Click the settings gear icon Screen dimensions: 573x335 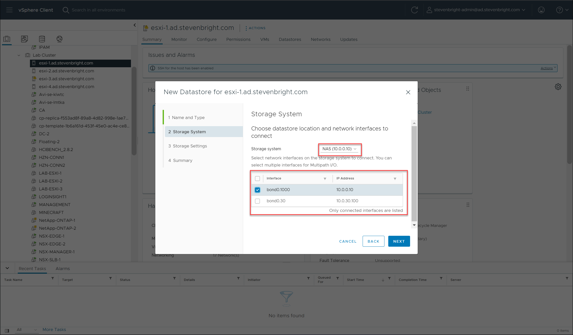pyautogui.click(x=558, y=87)
